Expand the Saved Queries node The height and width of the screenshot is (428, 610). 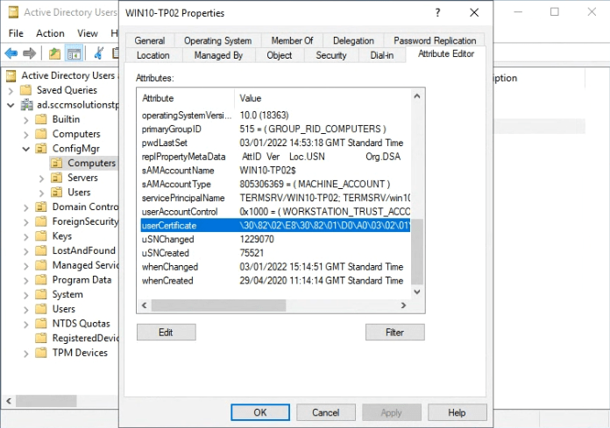point(12,90)
